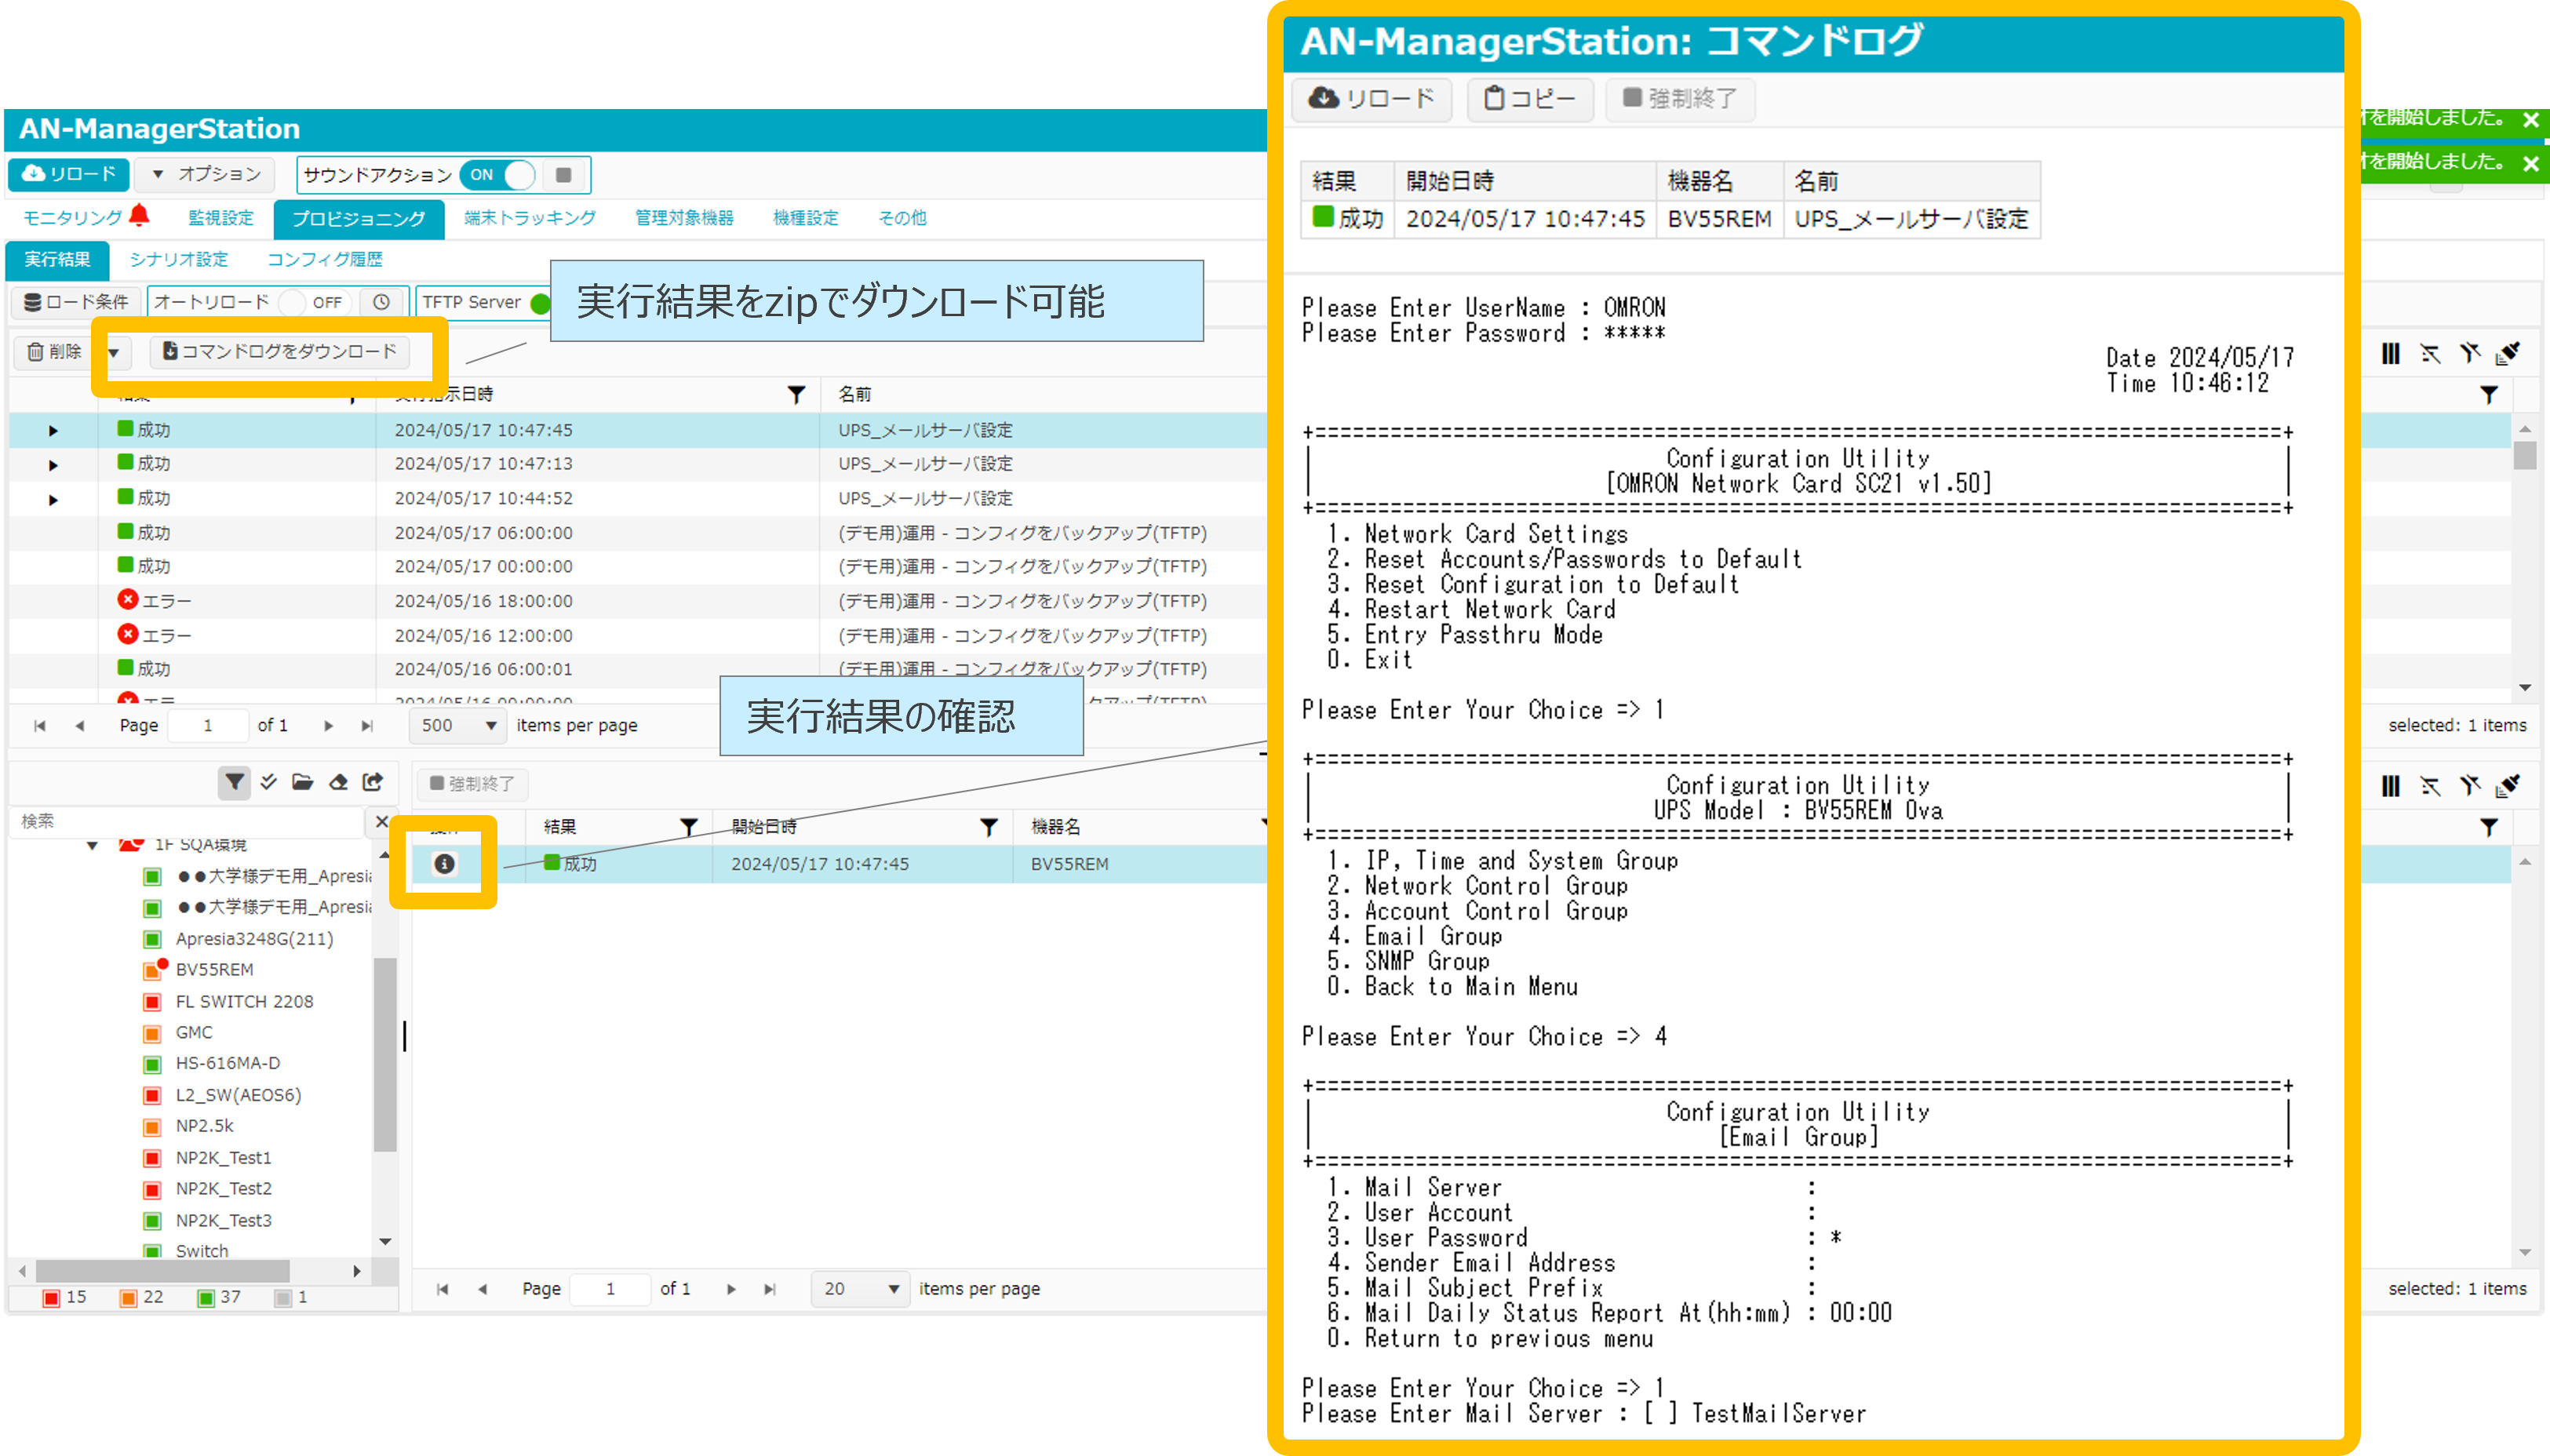Click リロード in the コマンドログ window
The width and height of the screenshot is (2550, 1456).
pyautogui.click(x=1372, y=99)
